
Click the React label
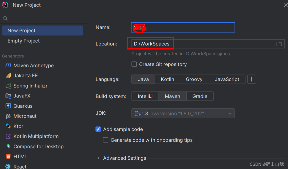point(20,166)
